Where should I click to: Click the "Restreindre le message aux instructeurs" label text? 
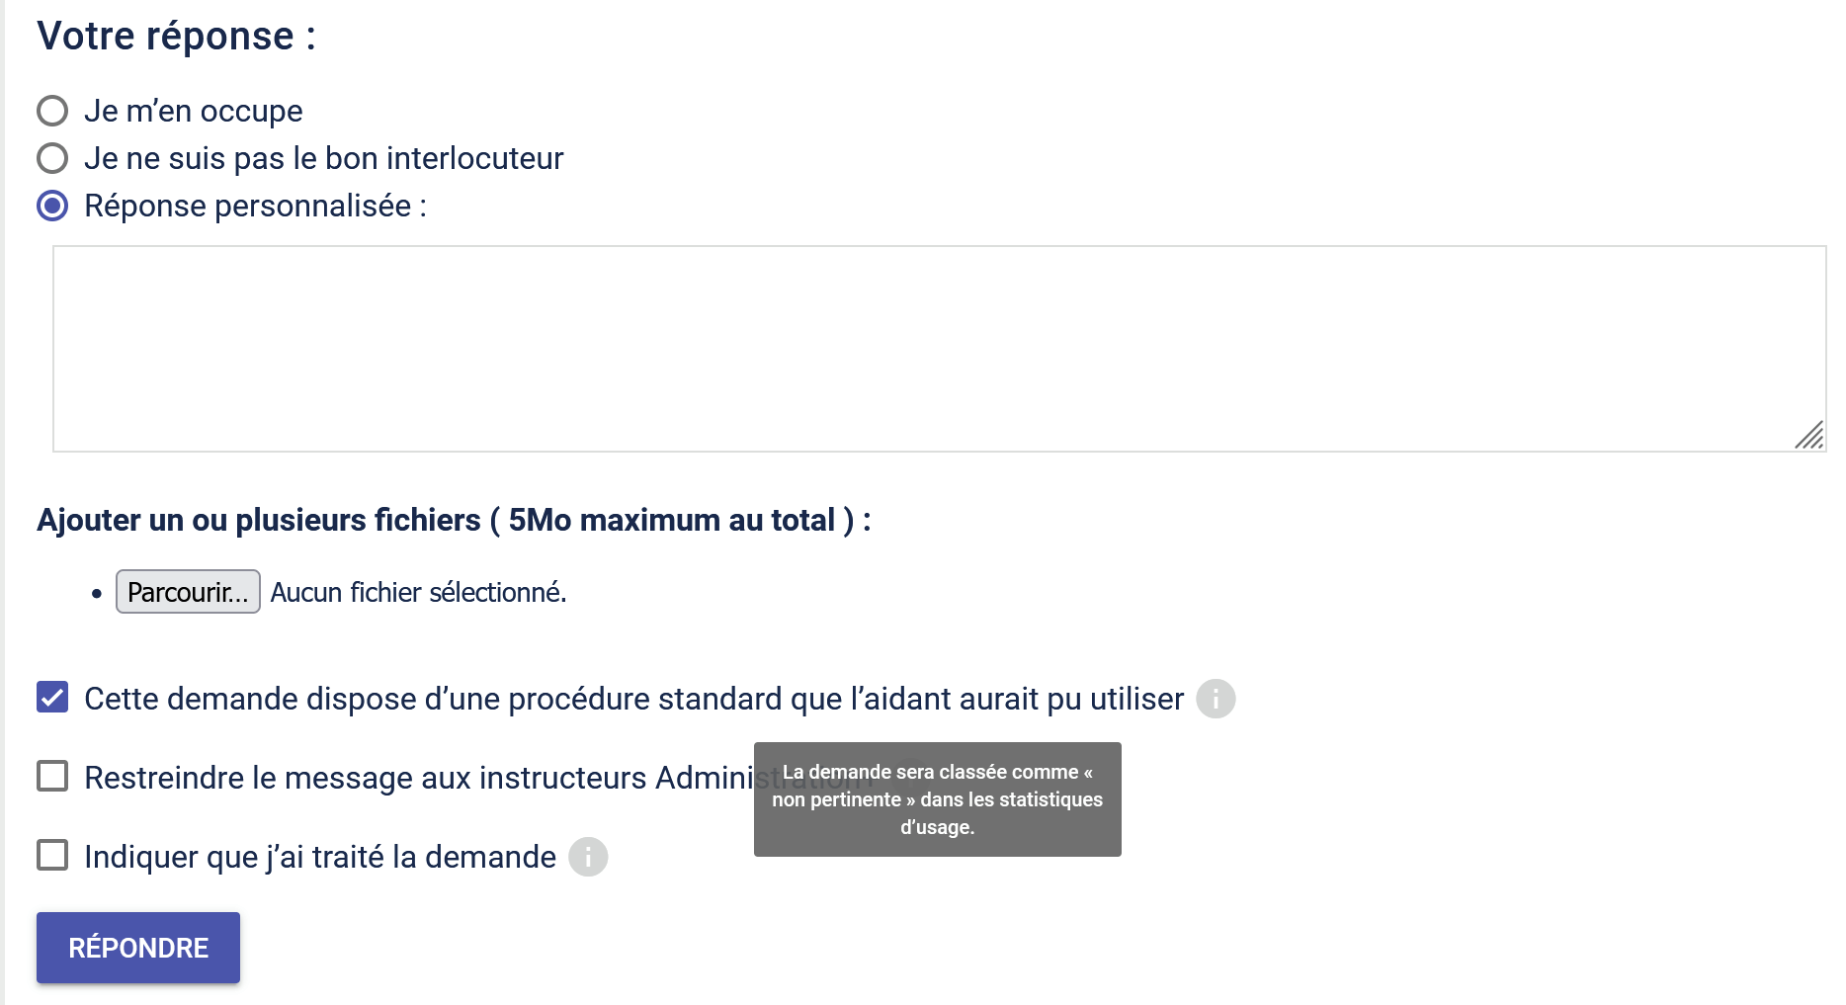tap(415, 778)
